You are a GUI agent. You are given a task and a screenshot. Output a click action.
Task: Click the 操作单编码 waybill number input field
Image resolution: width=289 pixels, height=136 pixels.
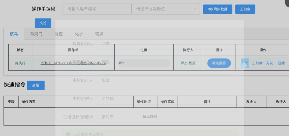pyautogui.click(x=97, y=9)
